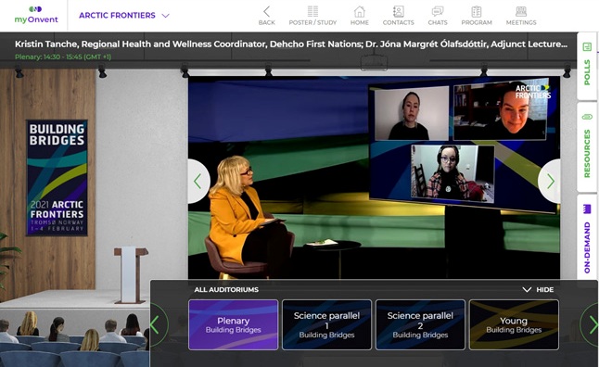Select the Young Building Bridges auditorium
Image resolution: width=599 pixels, height=367 pixels.
pyautogui.click(x=514, y=324)
